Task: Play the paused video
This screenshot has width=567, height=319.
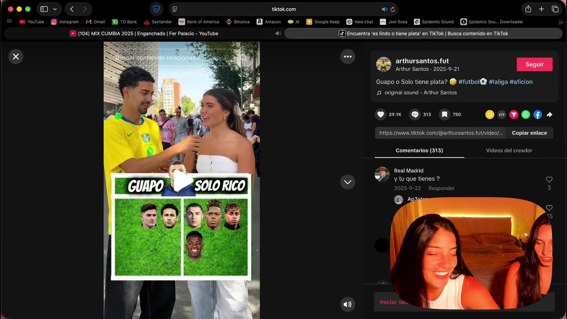Action: click(182, 180)
